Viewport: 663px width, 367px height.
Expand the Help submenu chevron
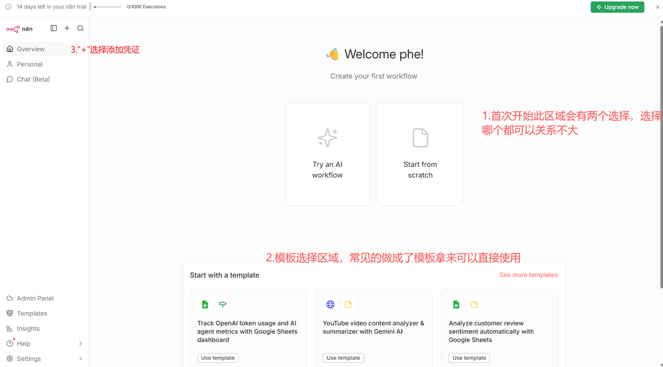80,343
